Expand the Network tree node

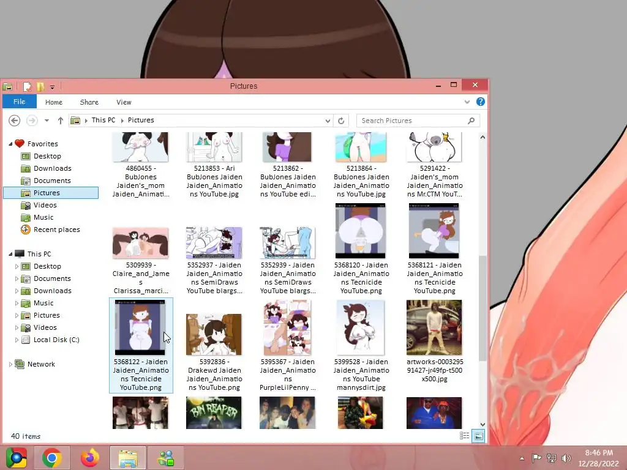click(10, 365)
